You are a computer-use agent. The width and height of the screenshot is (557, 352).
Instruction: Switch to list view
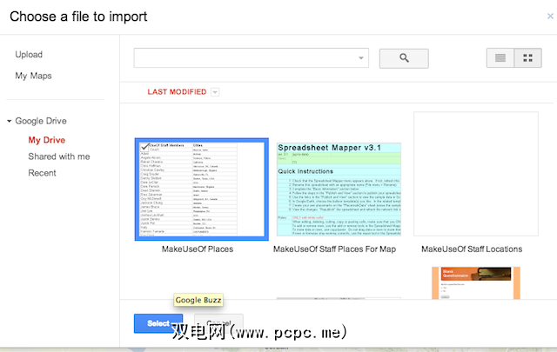coord(500,58)
